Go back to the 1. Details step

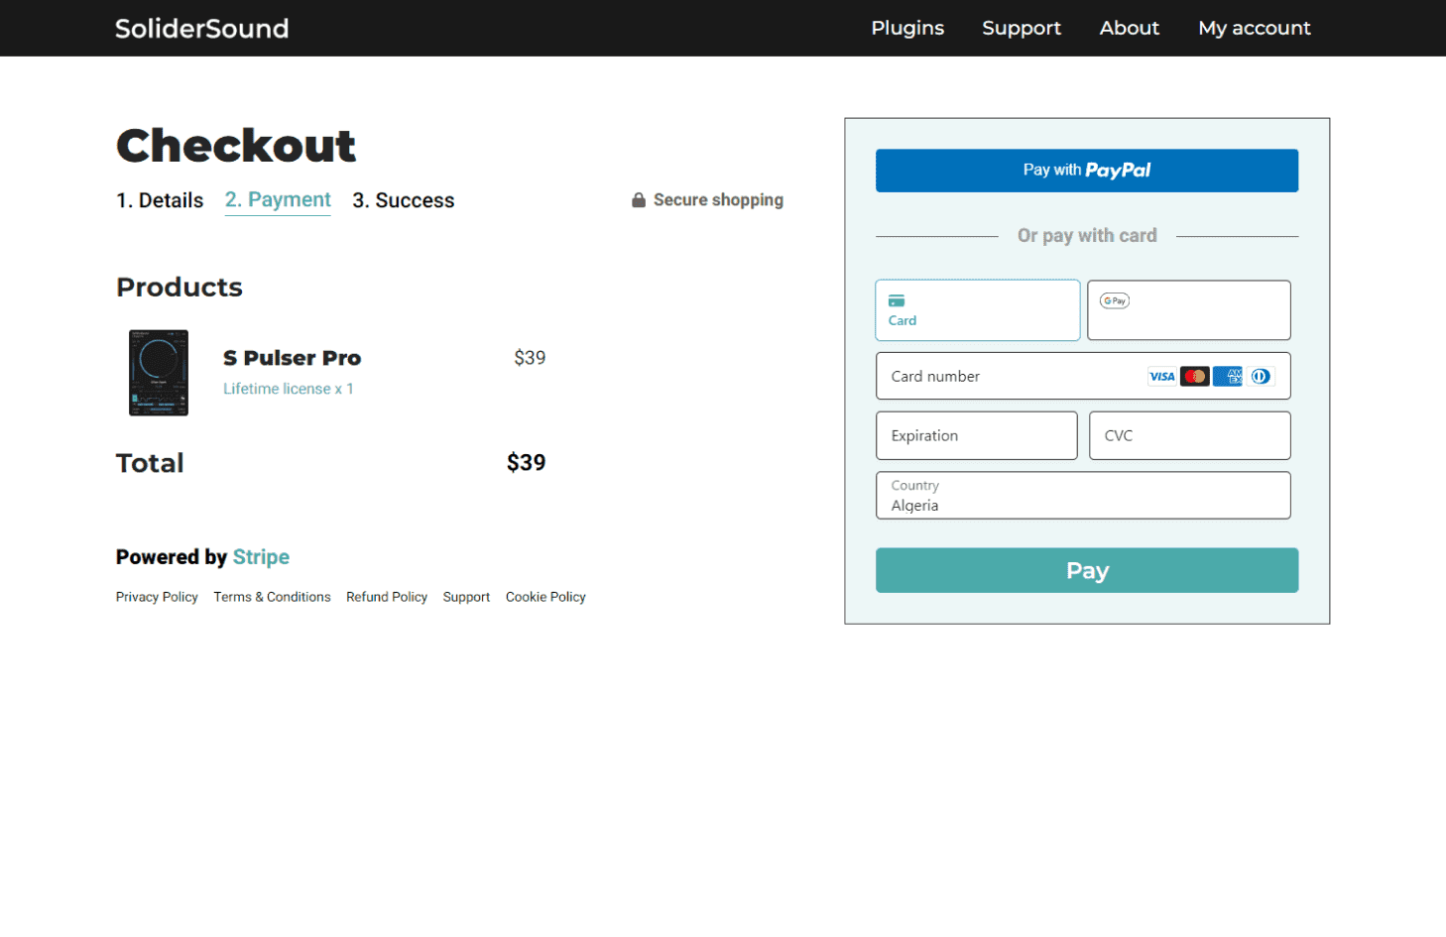pos(160,200)
